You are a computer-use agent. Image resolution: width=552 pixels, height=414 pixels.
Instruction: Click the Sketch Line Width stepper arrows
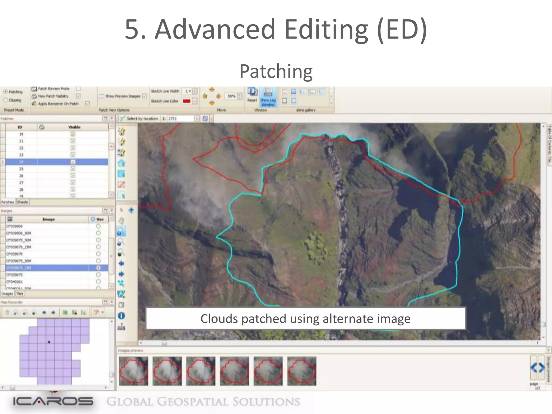[195, 91]
